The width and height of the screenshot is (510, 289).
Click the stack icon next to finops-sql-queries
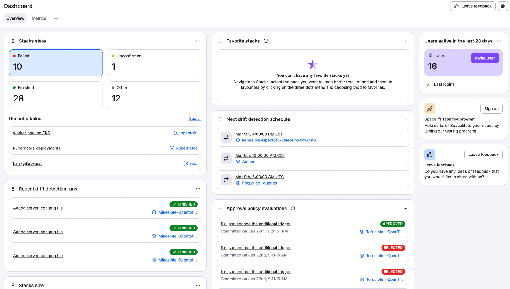[x=238, y=183]
